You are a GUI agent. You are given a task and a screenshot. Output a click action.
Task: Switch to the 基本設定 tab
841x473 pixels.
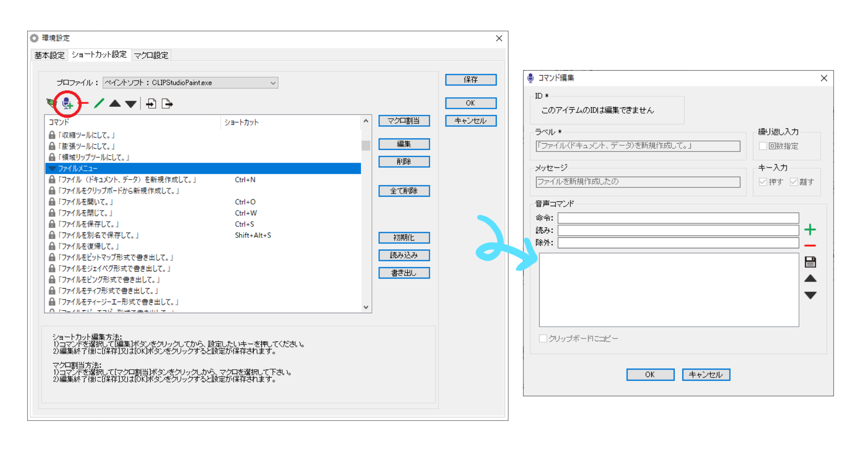pos(49,55)
